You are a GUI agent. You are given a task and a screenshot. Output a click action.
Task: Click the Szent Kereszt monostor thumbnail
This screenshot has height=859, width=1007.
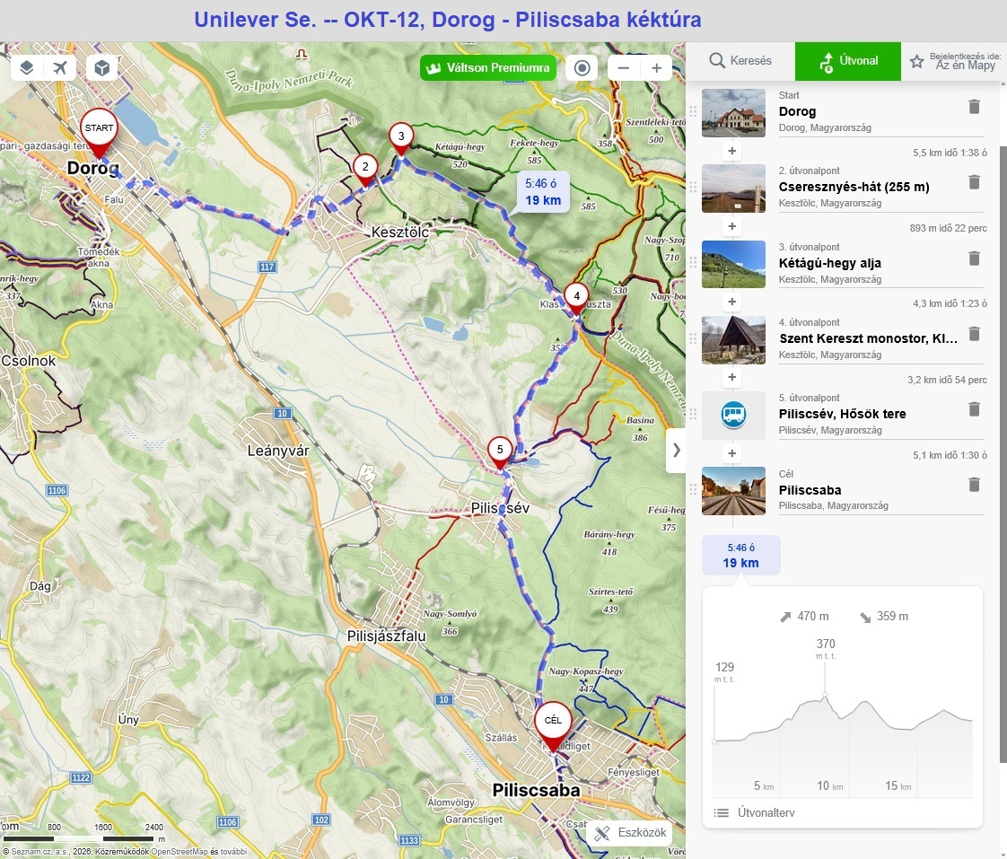pos(733,339)
